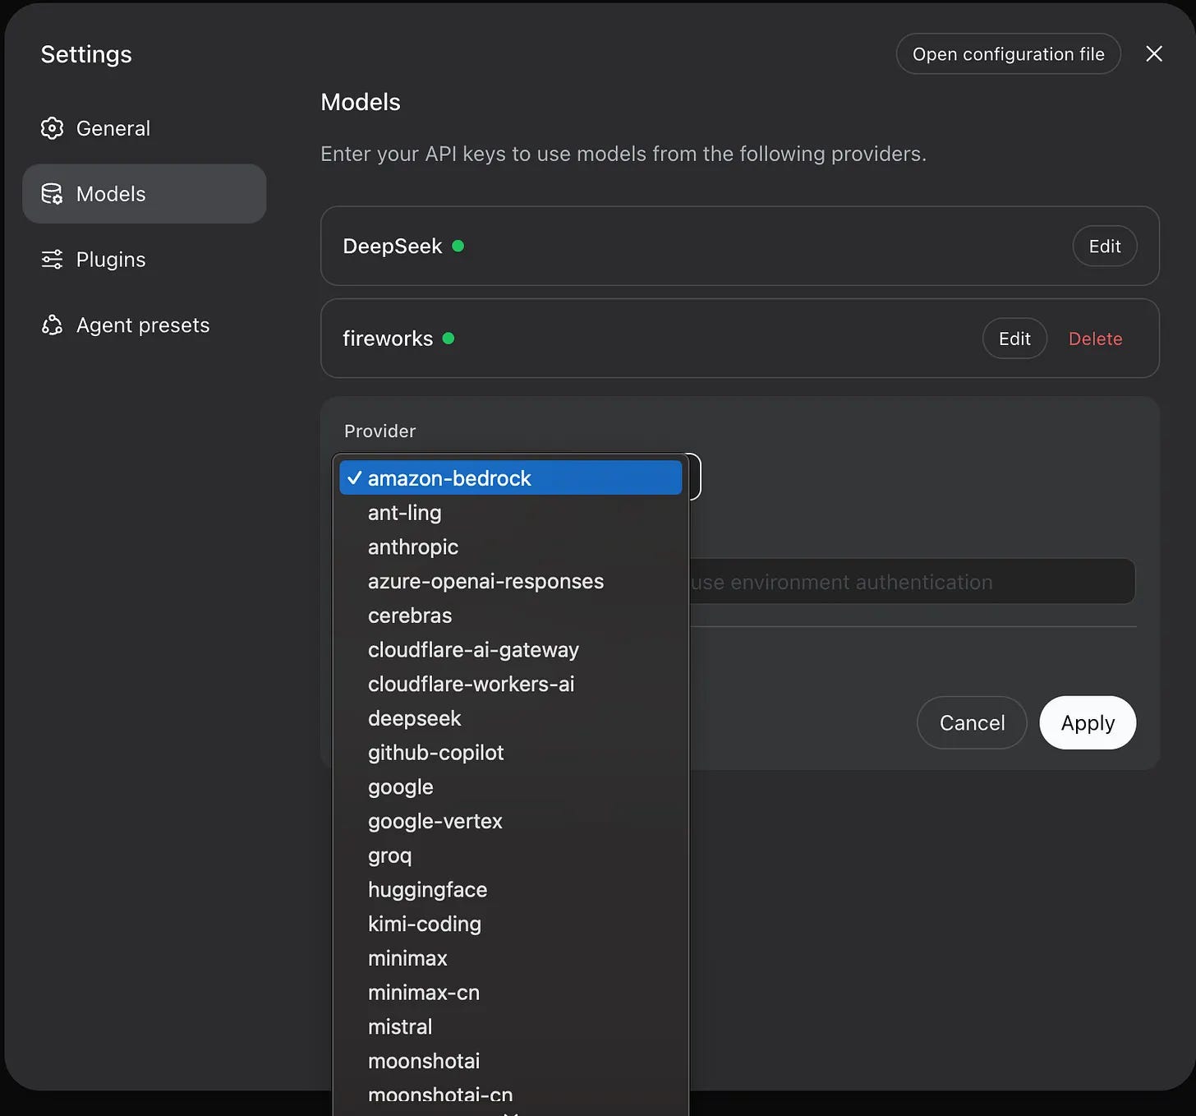Select google-vertex provider option

click(511, 821)
